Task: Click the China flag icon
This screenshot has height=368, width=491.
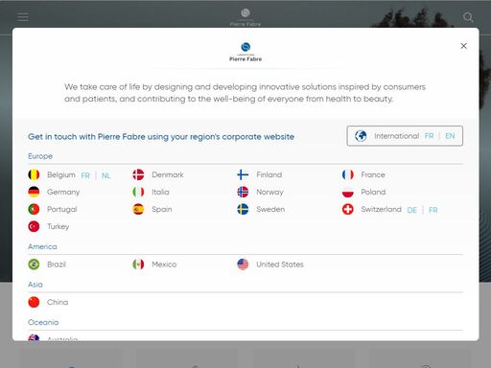Action: pos(34,302)
